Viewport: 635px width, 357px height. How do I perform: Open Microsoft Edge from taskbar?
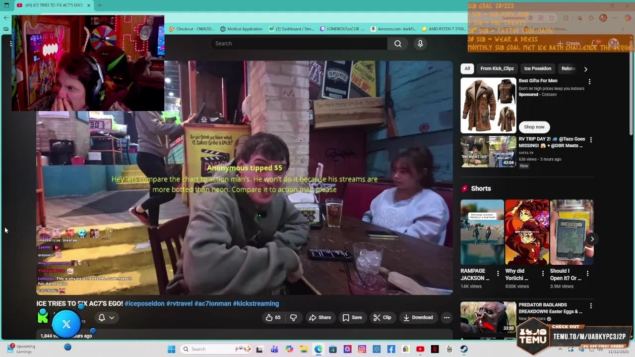tap(318, 349)
